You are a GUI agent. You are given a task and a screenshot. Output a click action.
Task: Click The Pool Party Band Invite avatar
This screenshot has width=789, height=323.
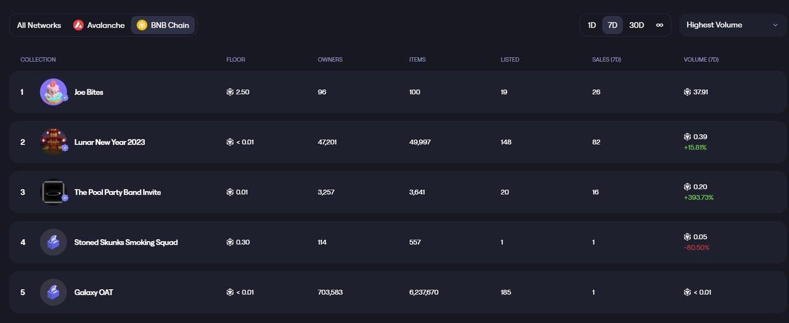(x=53, y=192)
